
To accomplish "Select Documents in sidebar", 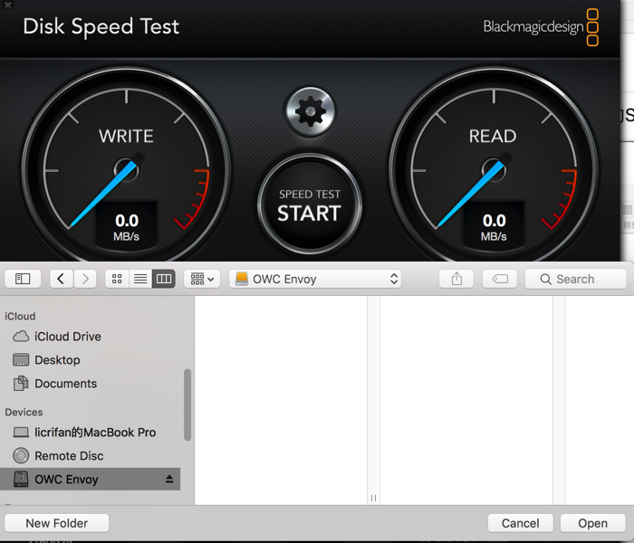I will tap(91, 384).
